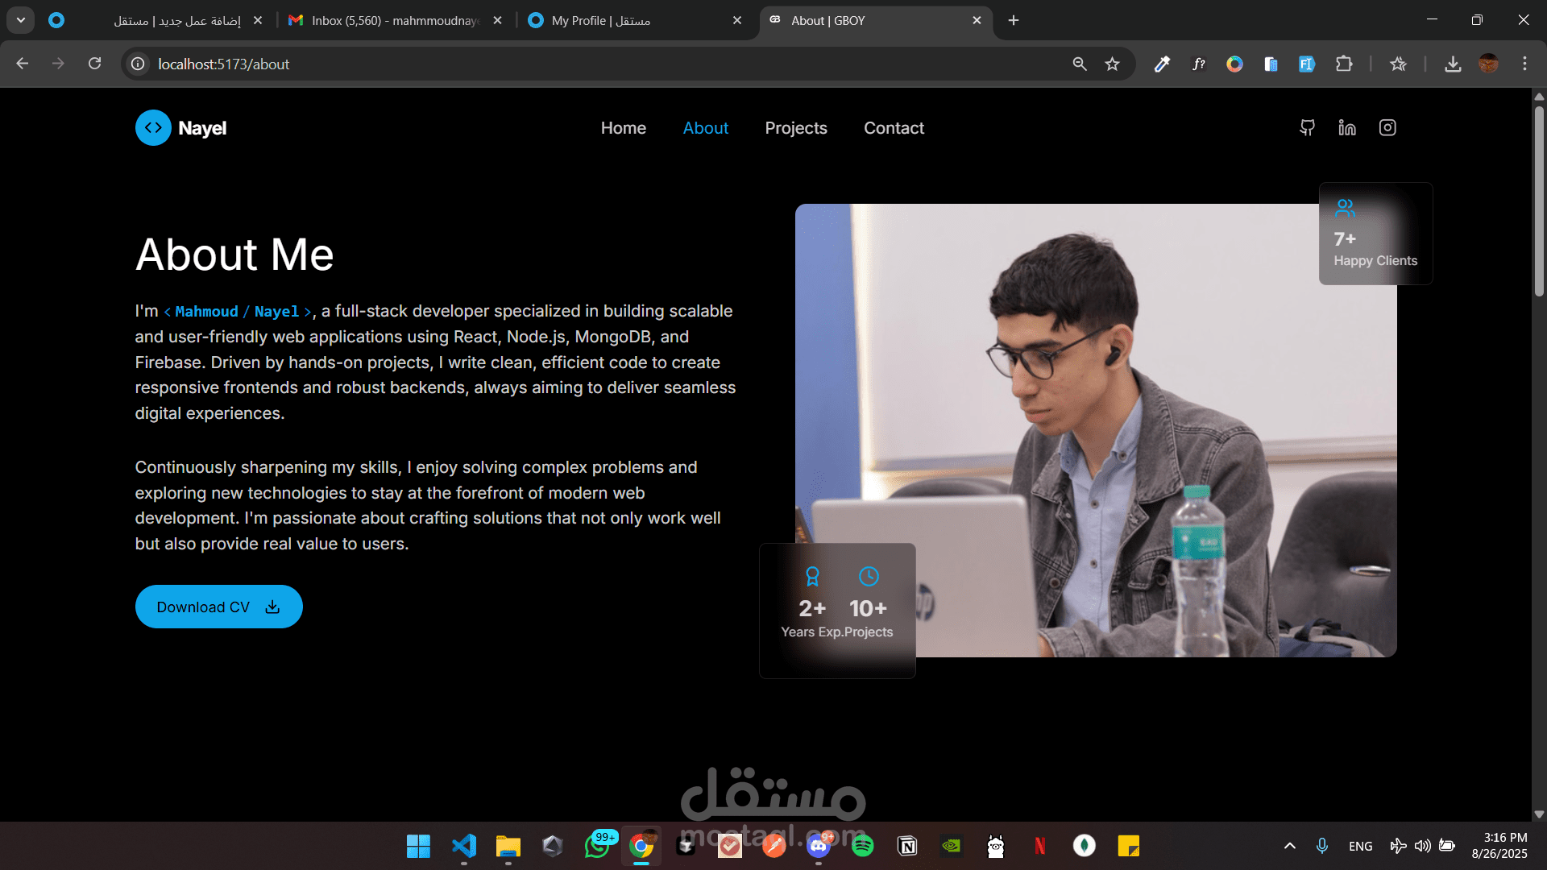This screenshot has width=1547, height=870.
Task: Open Spotify from the taskbar
Action: pyautogui.click(x=863, y=846)
